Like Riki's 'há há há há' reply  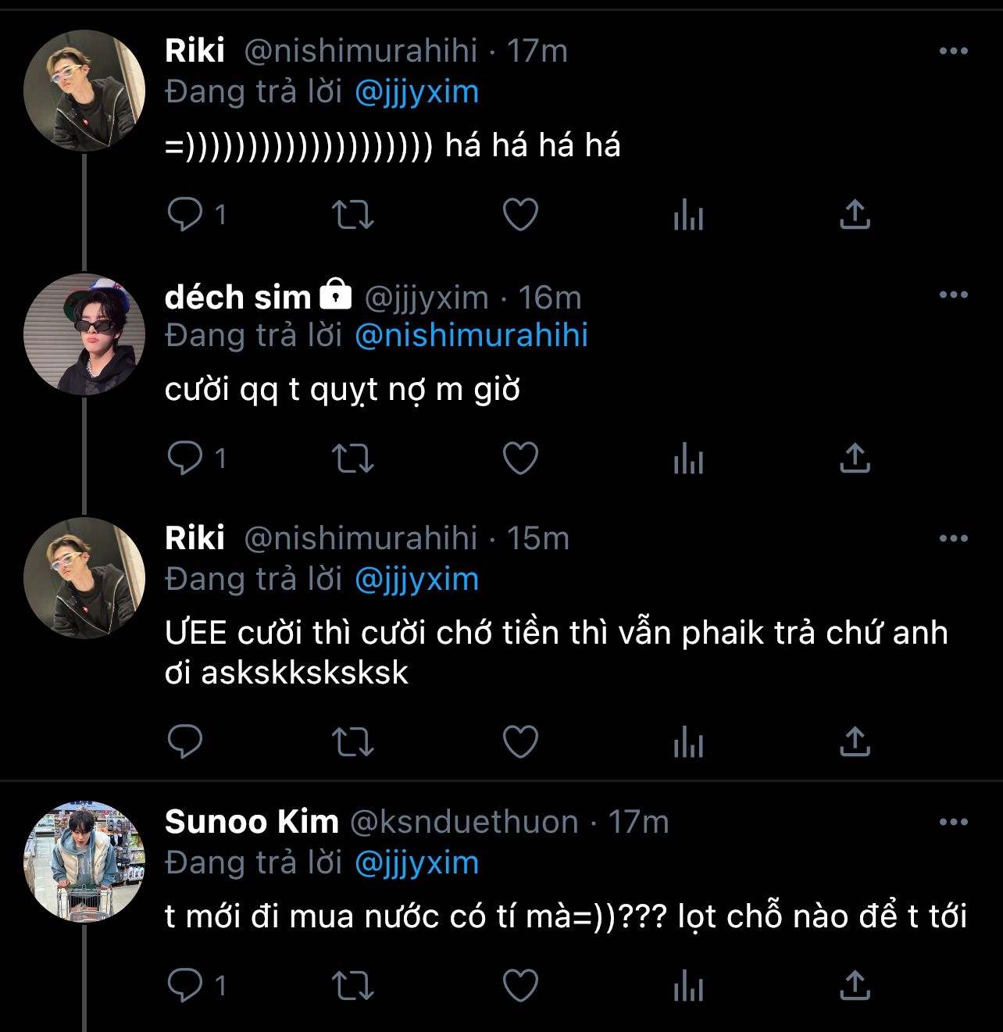click(x=520, y=214)
